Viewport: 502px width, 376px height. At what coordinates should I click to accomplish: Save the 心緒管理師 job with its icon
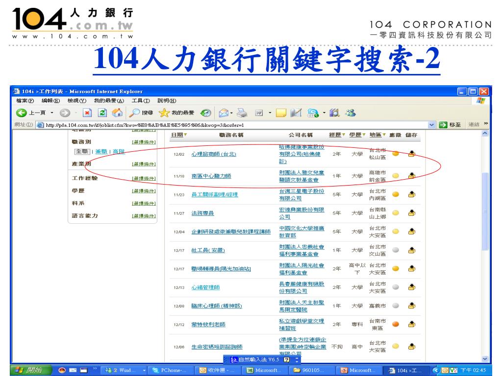pyautogui.click(x=412, y=287)
